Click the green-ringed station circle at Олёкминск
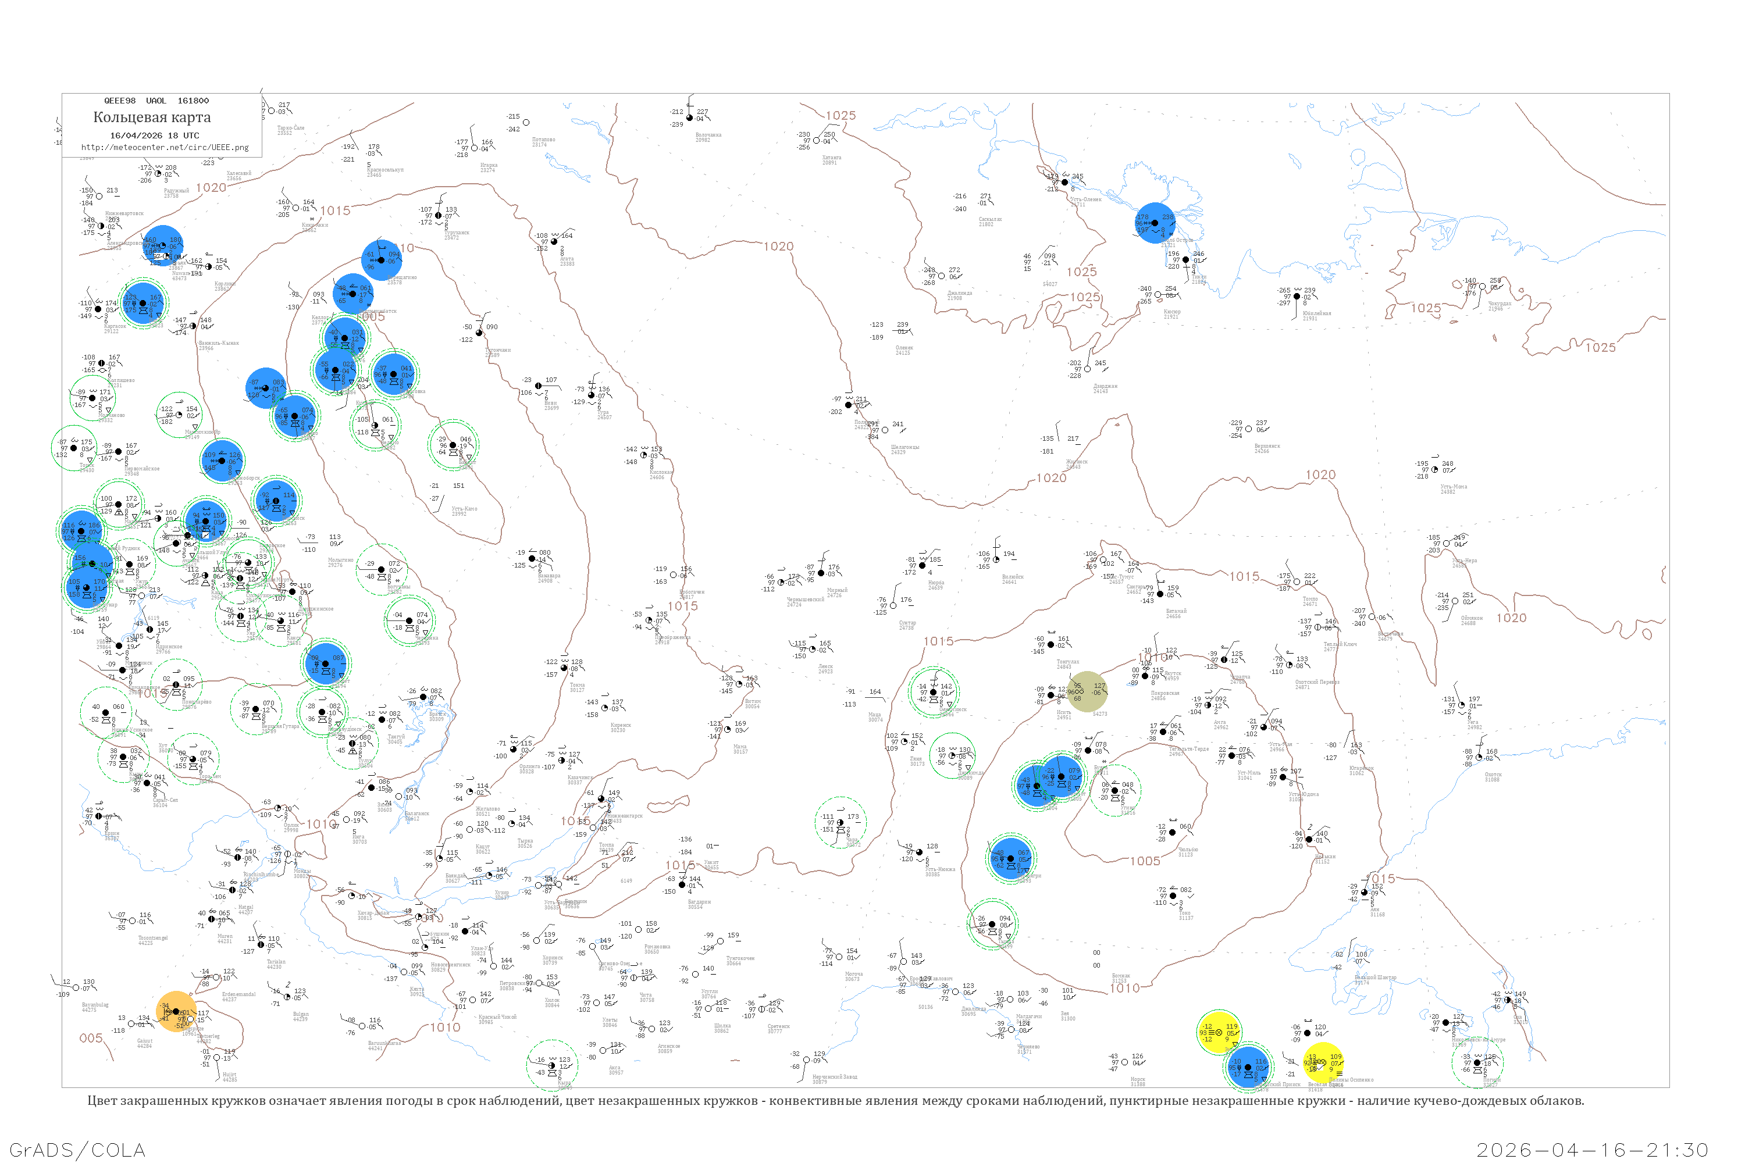1745x1163 pixels. pyautogui.click(x=934, y=692)
